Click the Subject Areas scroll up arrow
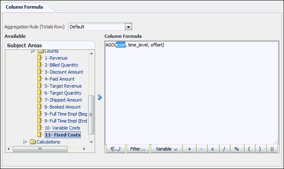Viewport: 284px width, 169px height. click(x=91, y=53)
